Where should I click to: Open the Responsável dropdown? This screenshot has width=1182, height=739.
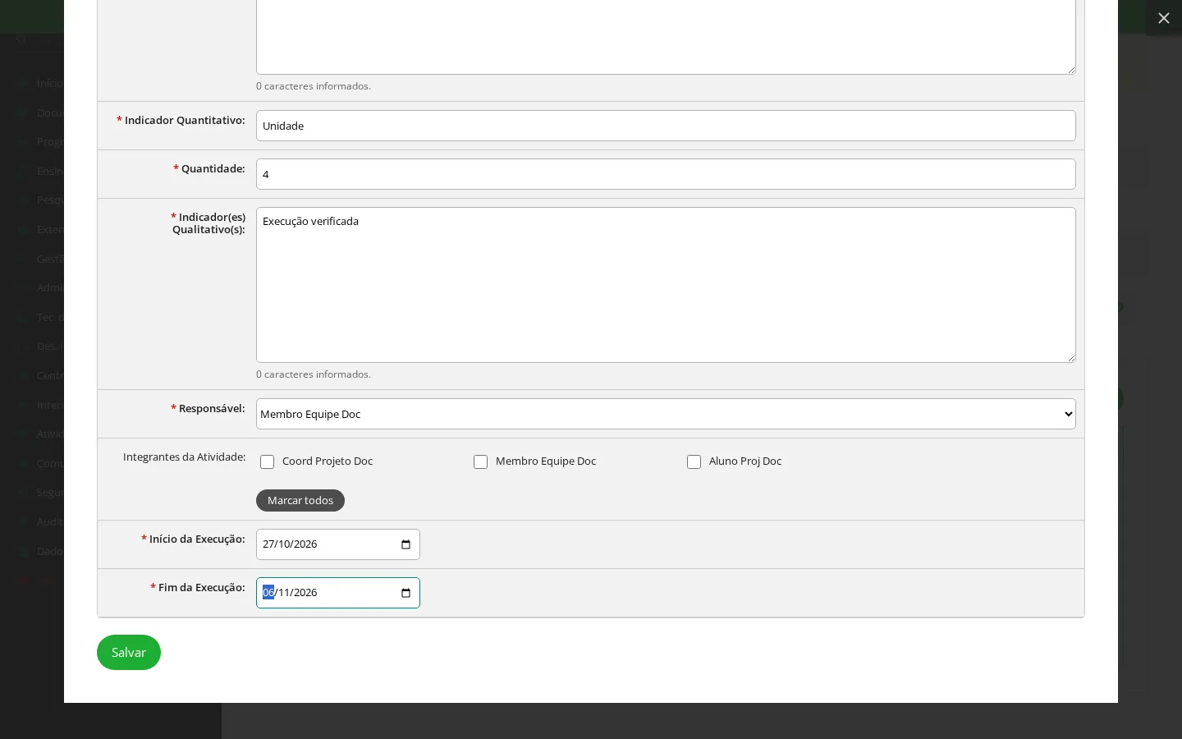pyautogui.click(x=666, y=414)
